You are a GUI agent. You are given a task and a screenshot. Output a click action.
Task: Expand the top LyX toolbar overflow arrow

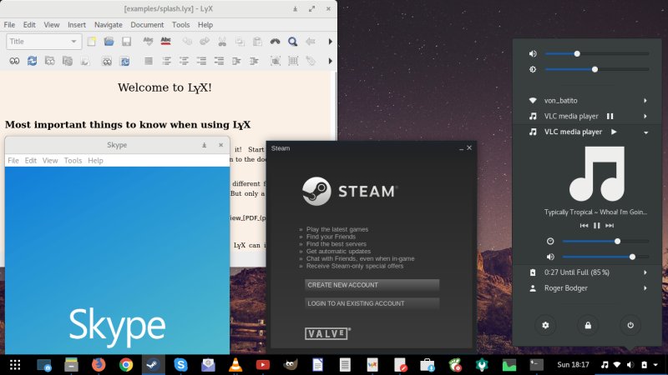(330, 41)
